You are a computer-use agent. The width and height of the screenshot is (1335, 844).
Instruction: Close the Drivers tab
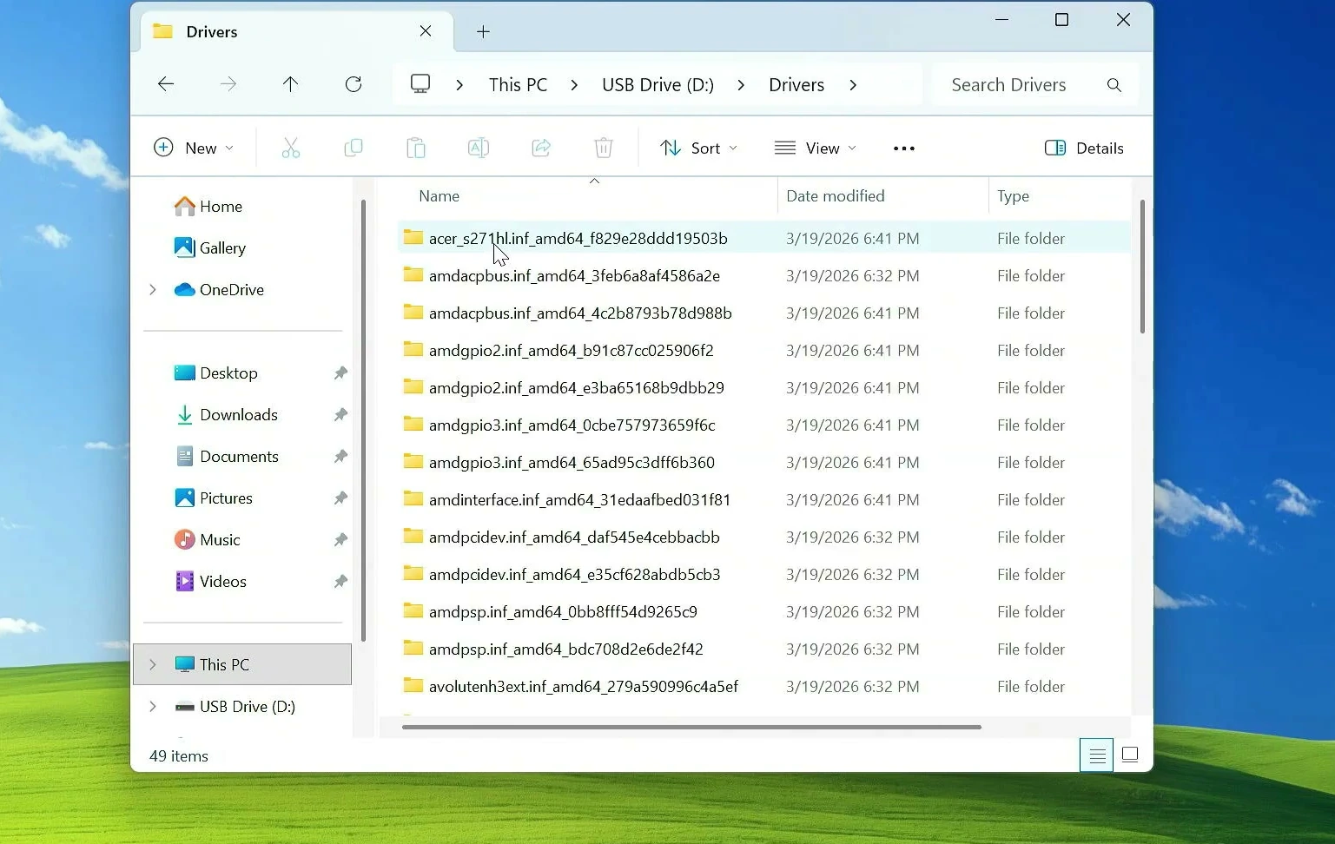[x=426, y=32]
